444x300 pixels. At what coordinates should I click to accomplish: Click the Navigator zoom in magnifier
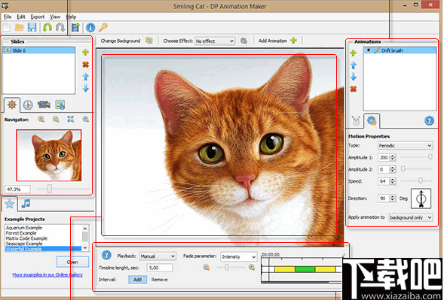[41, 120]
